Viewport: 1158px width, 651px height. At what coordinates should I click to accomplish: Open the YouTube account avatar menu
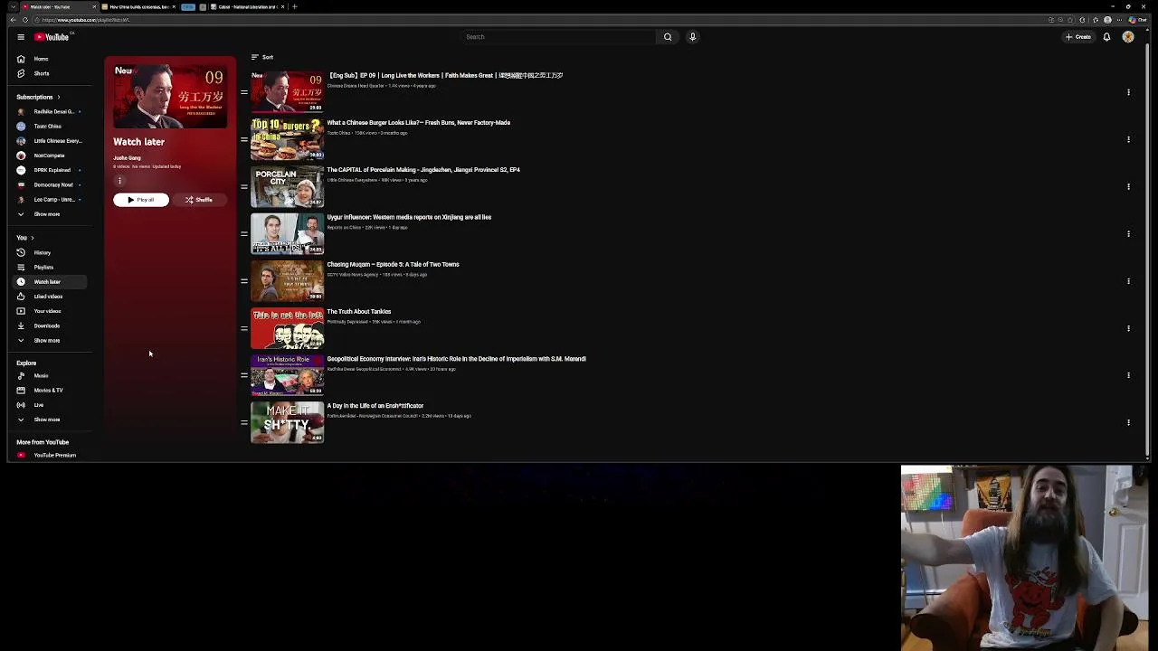point(1128,37)
